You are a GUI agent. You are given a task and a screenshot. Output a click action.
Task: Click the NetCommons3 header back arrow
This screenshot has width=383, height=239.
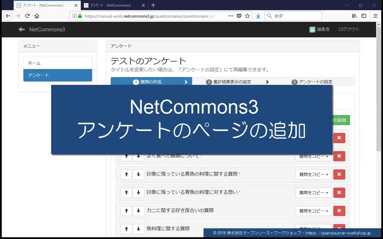[22, 29]
